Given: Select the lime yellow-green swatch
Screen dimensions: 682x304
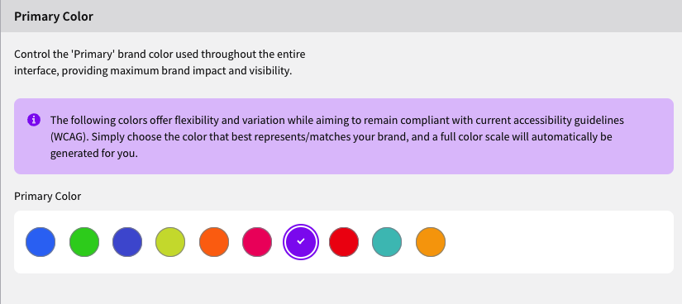Looking at the screenshot, I should click(170, 242).
